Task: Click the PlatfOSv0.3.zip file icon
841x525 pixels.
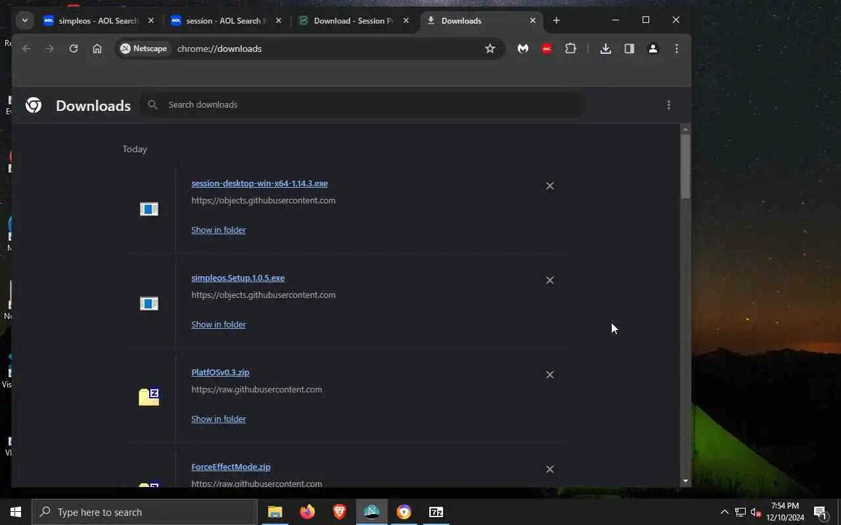Action: pos(149,397)
